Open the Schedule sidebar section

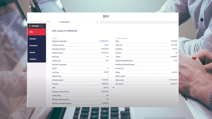click(x=37, y=39)
